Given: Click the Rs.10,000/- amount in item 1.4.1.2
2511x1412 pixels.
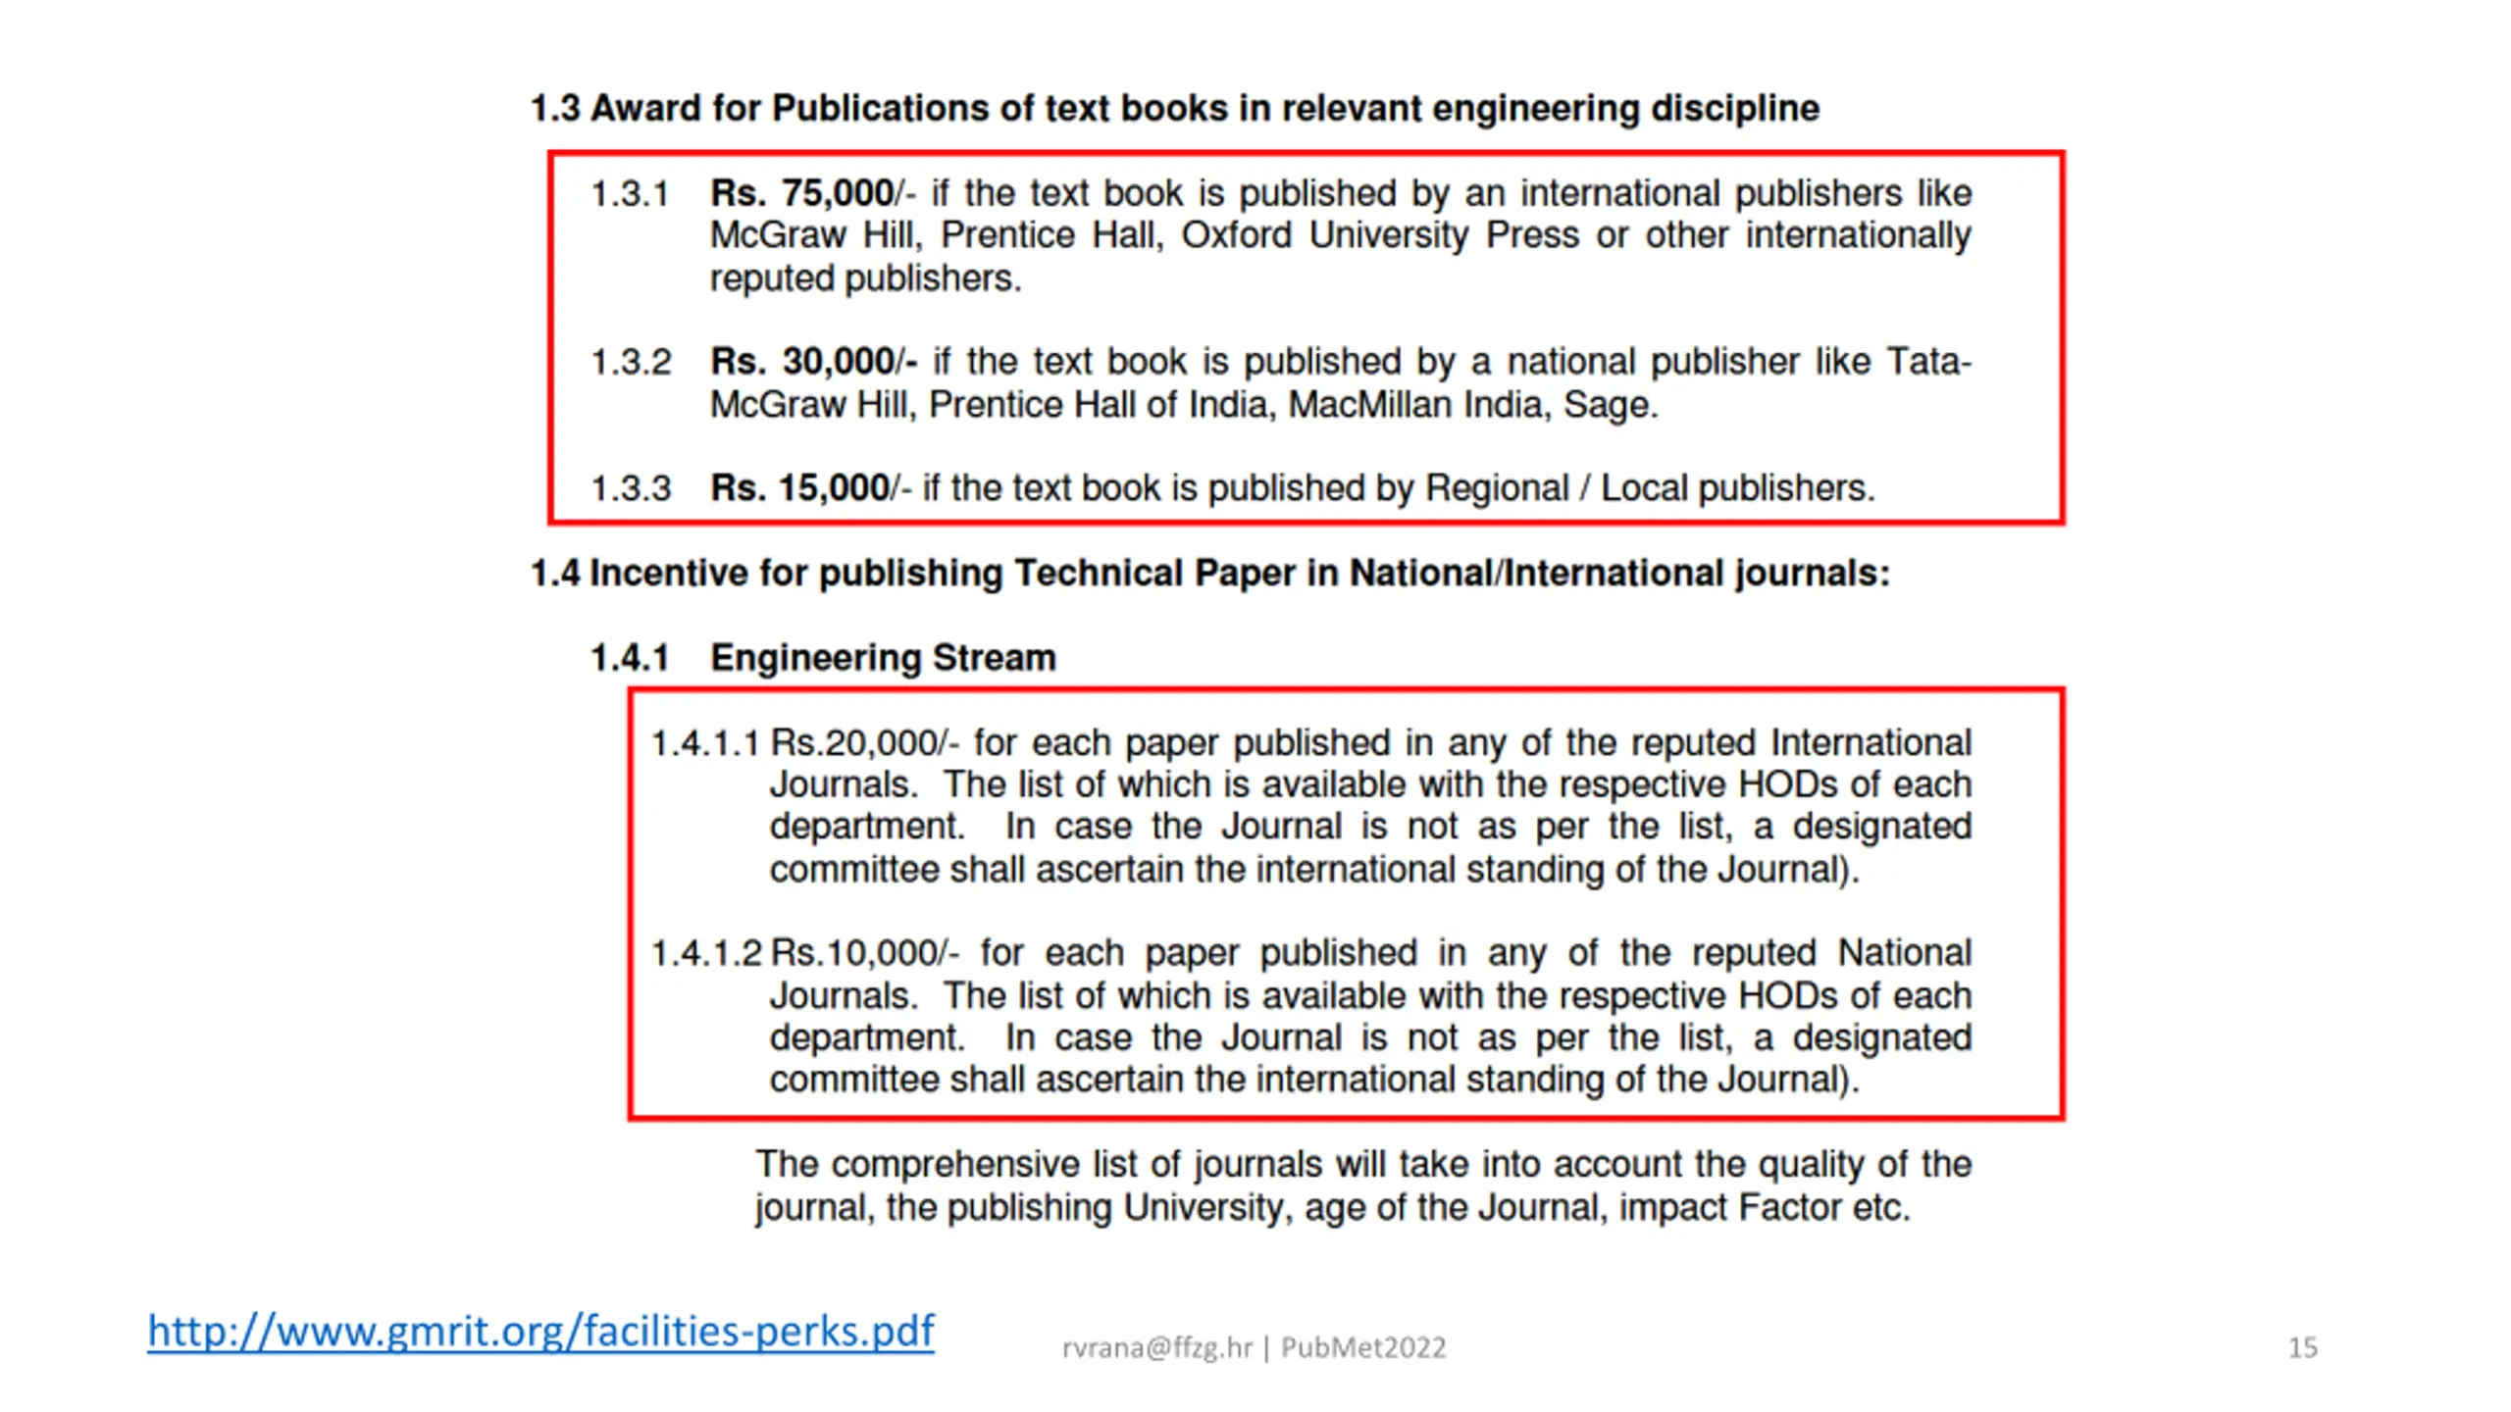Looking at the screenshot, I should click(864, 953).
